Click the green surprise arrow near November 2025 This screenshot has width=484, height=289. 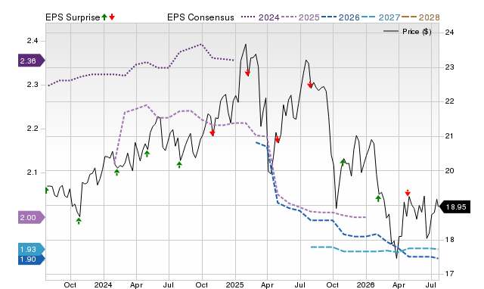point(343,163)
